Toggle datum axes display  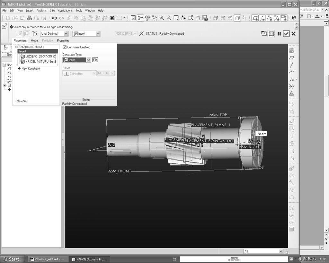(x=262, y=18)
